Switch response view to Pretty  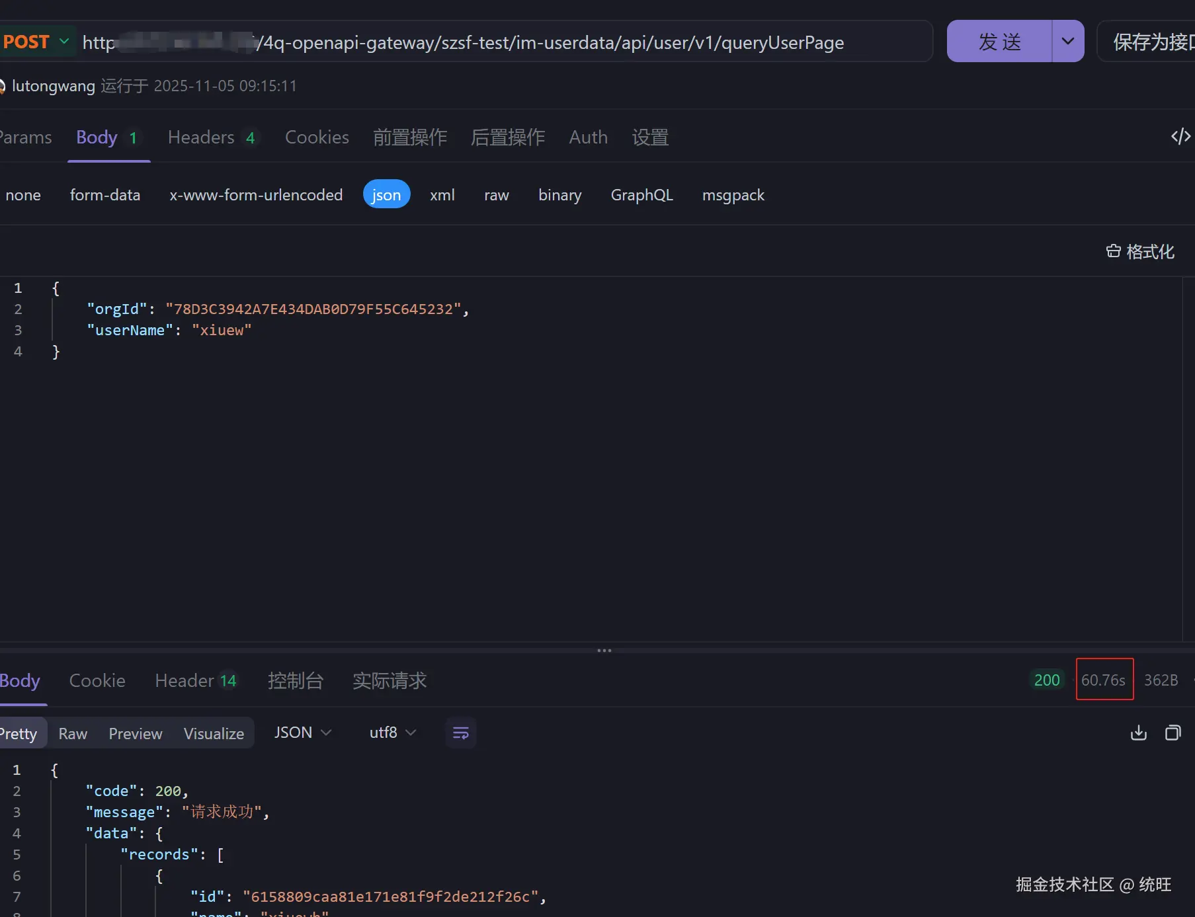click(x=22, y=733)
